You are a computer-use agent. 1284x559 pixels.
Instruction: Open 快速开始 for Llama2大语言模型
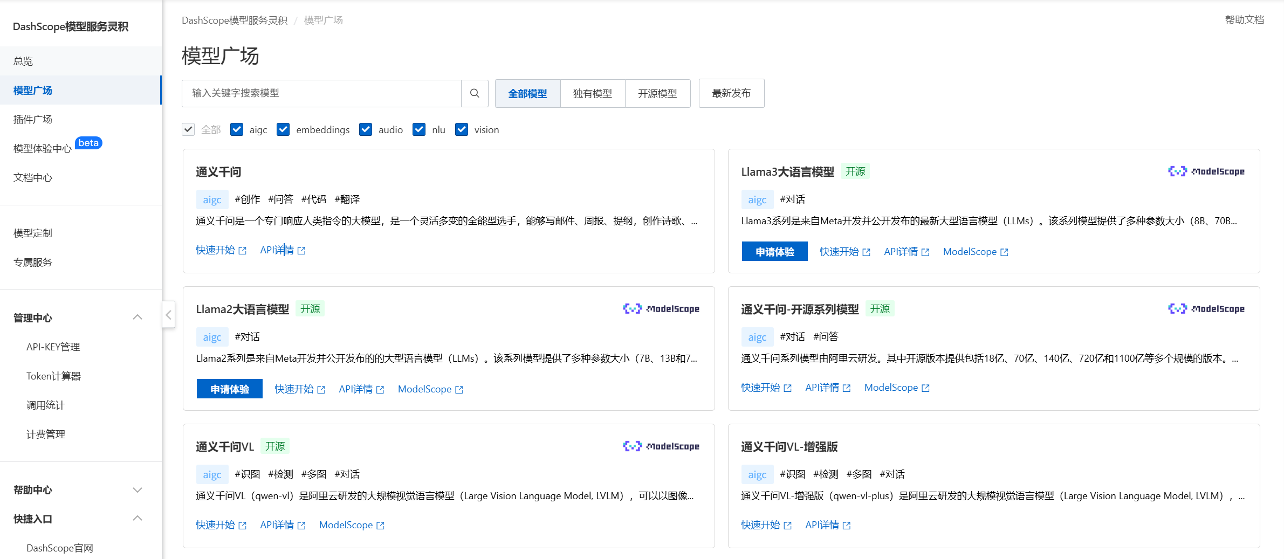tap(300, 389)
